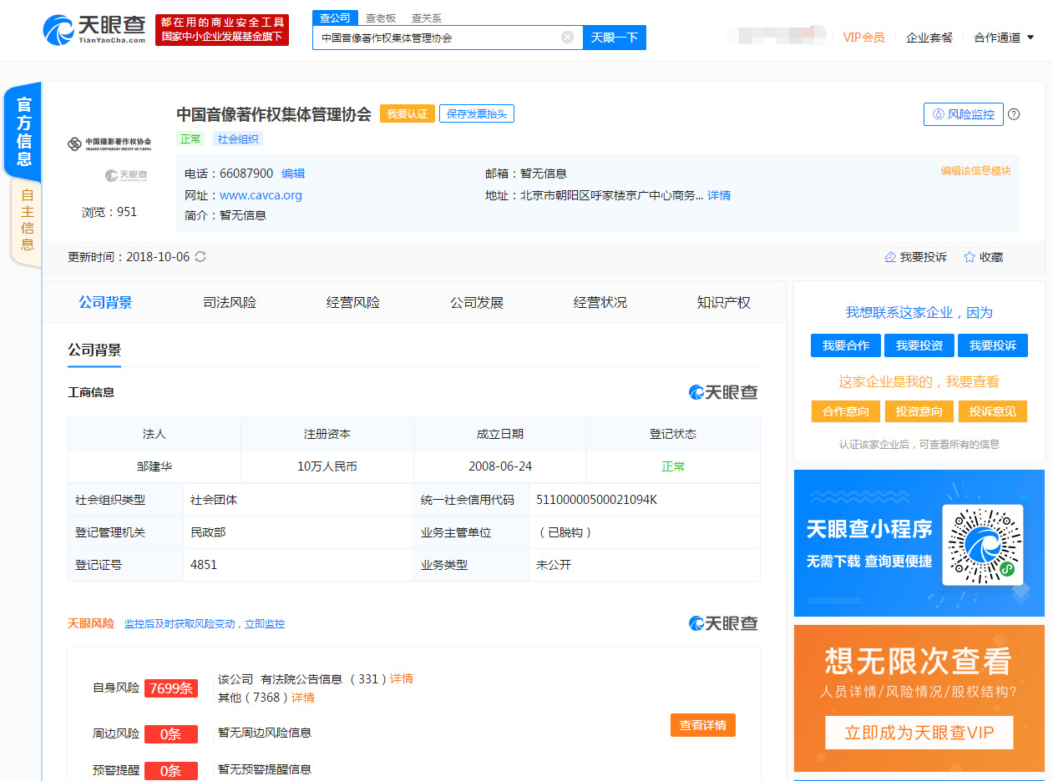
Task: Open the help question mark beside 风险监控
Action: (1014, 114)
